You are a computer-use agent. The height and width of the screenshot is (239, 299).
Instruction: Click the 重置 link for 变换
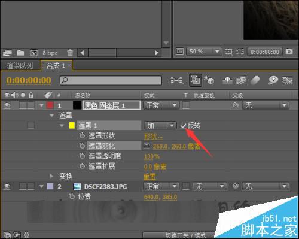pos(149,177)
